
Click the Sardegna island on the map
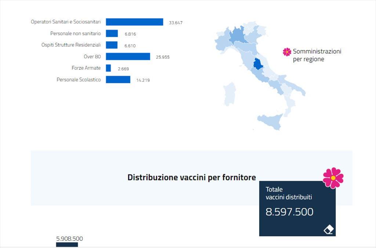pyautogui.click(x=230, y=94)
